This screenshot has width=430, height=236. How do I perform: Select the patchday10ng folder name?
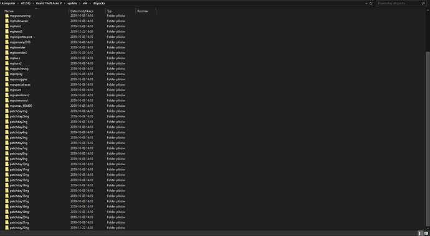[19, 164]
